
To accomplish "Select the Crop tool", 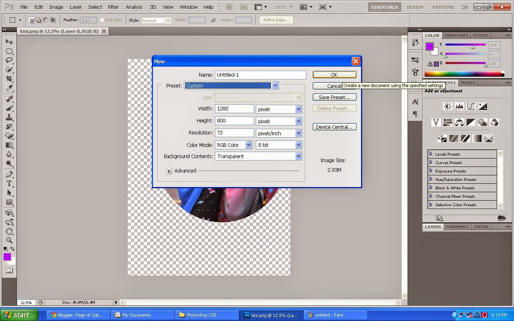I will click(x=9, y=79).
